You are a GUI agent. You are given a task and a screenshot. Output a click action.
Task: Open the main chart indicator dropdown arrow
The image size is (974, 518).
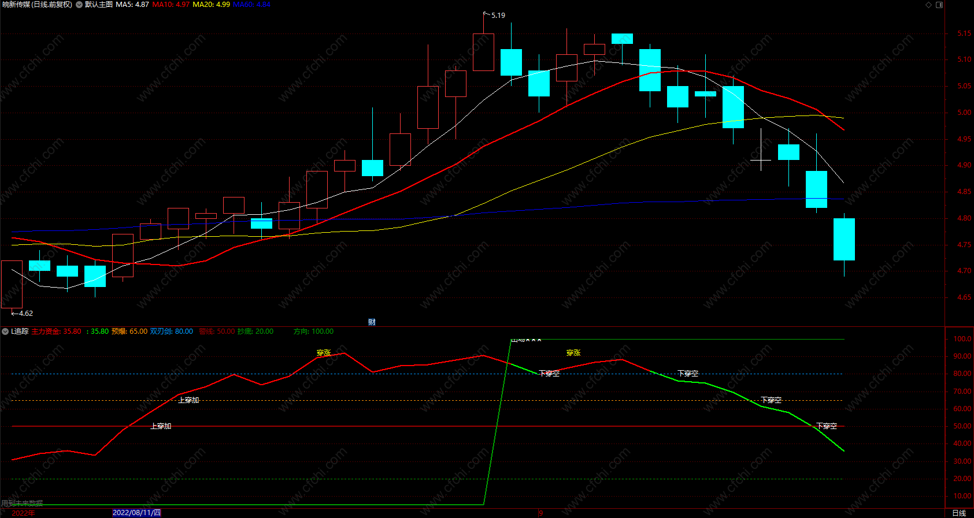79,5
